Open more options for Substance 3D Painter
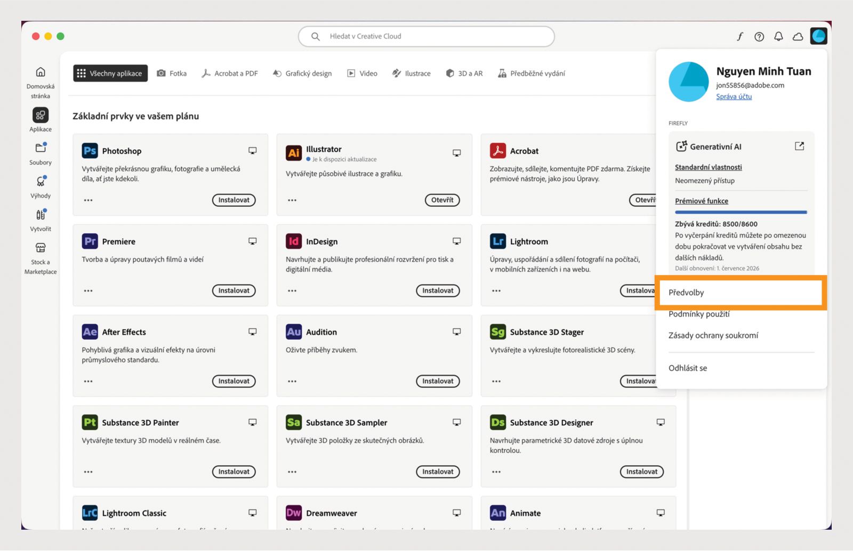Screen dimensions: 853x551 point(88,472)
